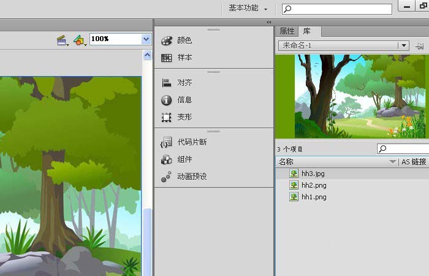Click the 变形 panel label
Screen dimensions: 429x276
coord(184,117)
